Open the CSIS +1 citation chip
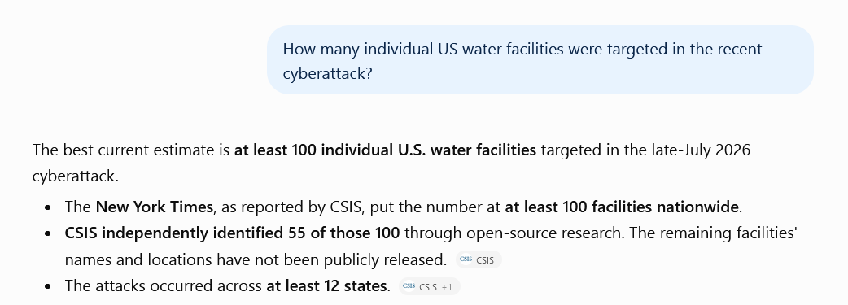 click(430, 286)
